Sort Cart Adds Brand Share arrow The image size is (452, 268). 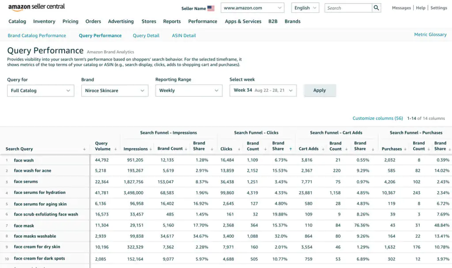pyautogui.click(x=373, y=149)
